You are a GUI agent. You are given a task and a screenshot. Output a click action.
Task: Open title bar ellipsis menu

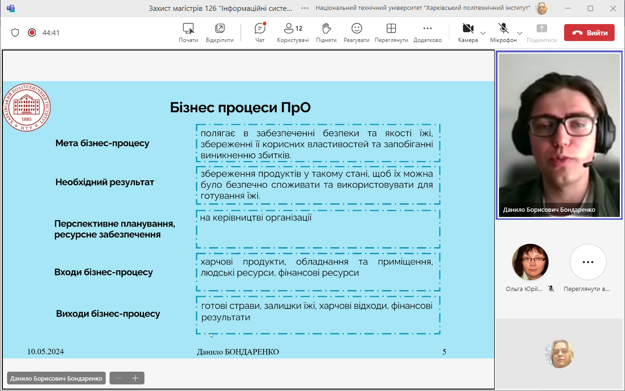(x=305, y=8)
